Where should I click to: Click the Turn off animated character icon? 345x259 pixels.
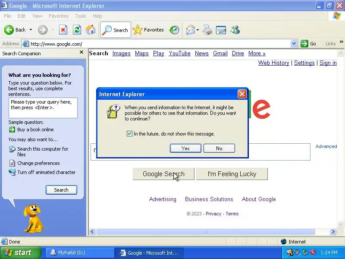tap(12, 172)
